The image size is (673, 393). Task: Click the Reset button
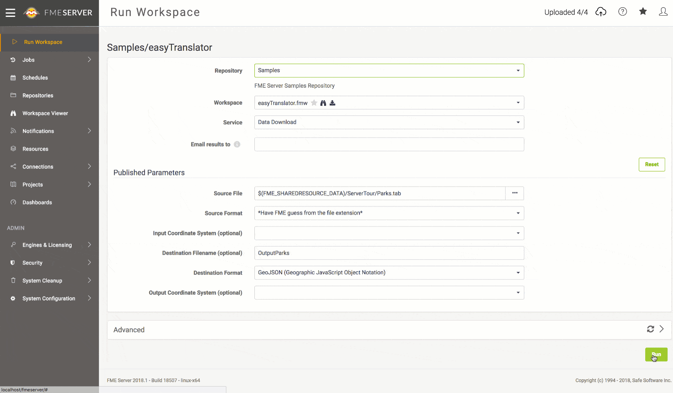tap(652, 165)
